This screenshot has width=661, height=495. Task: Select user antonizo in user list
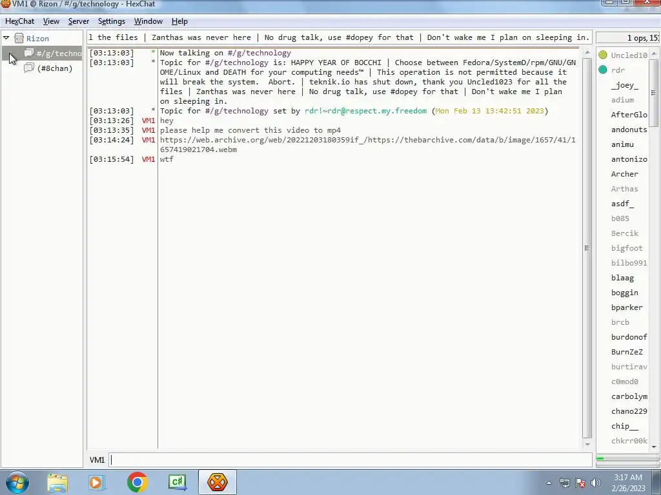tap(629, 159)
